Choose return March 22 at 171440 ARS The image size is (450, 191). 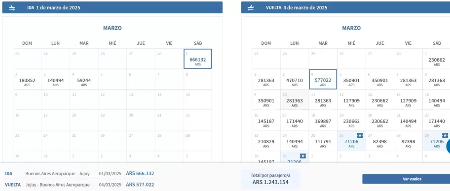(436, 120)
